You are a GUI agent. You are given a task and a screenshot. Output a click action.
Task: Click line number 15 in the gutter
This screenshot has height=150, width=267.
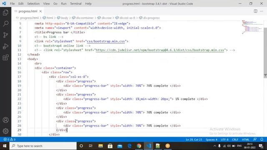pyautogui.click(x=19, y=68)
